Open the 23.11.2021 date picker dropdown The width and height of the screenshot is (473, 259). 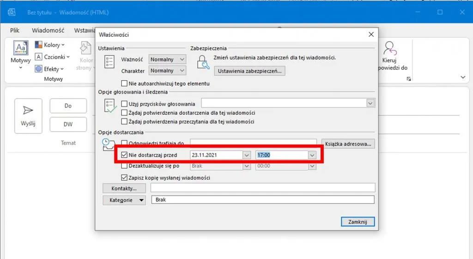point(246,155)
